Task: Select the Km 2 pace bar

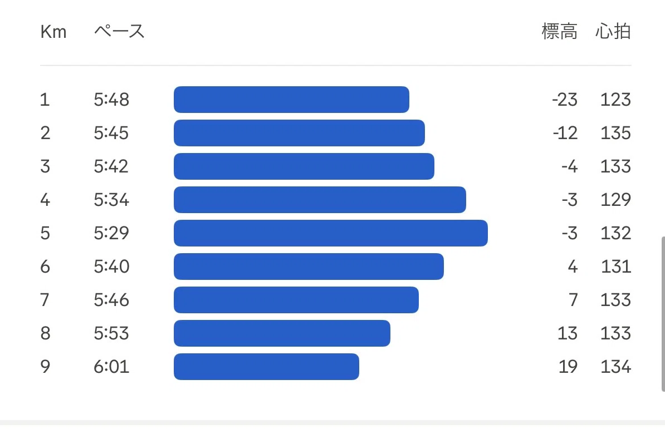Action: point(299,133)
